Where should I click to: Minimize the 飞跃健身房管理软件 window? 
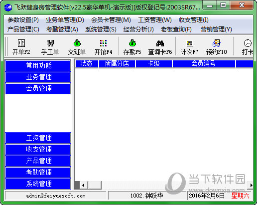pos(210,5)
